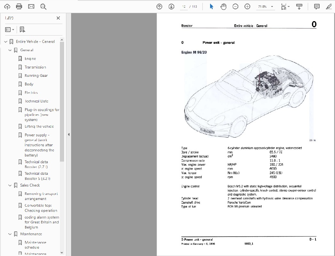Select Entire Vehicle - General bookmark label

(x=35, y=42)
